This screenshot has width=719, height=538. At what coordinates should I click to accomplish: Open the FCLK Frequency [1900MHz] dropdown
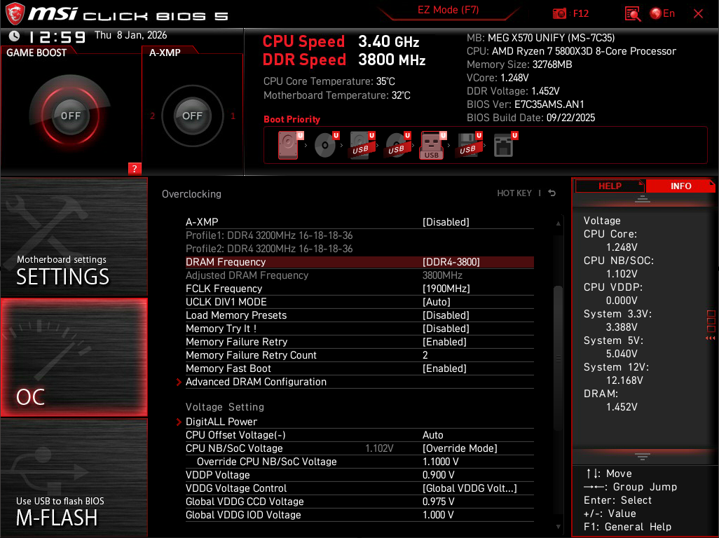(x=359, y=289)
